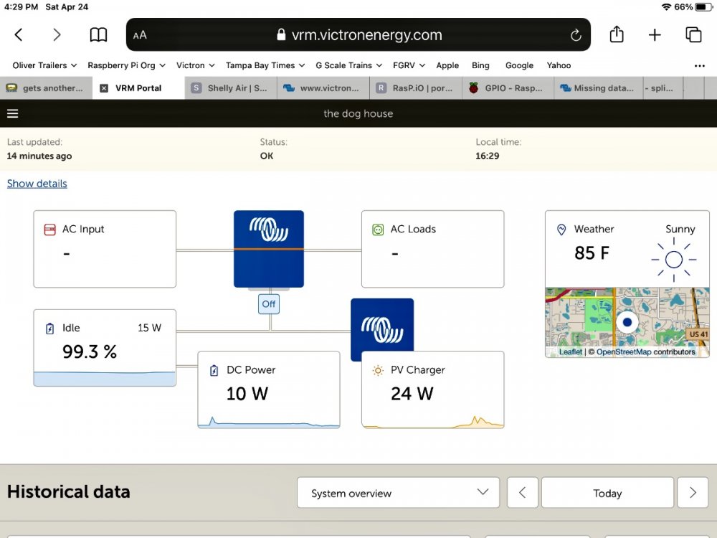Toggle the inverter Off switch label
This screenshot has width=717, height=538.
click(269, 303)
